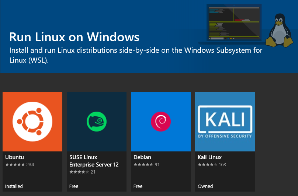Click the laptop terminal illustration in banner
Viewport: 298px width, 196px height.
coord(234,24)
